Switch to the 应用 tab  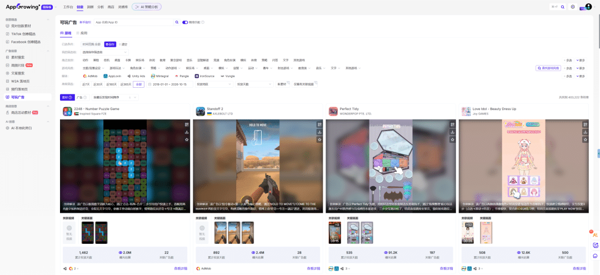click(x=82, y=33)
